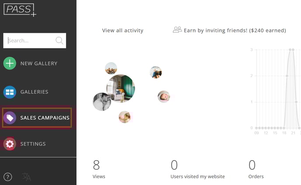
Task: Open the View all activity link
Action: (122, 30)
